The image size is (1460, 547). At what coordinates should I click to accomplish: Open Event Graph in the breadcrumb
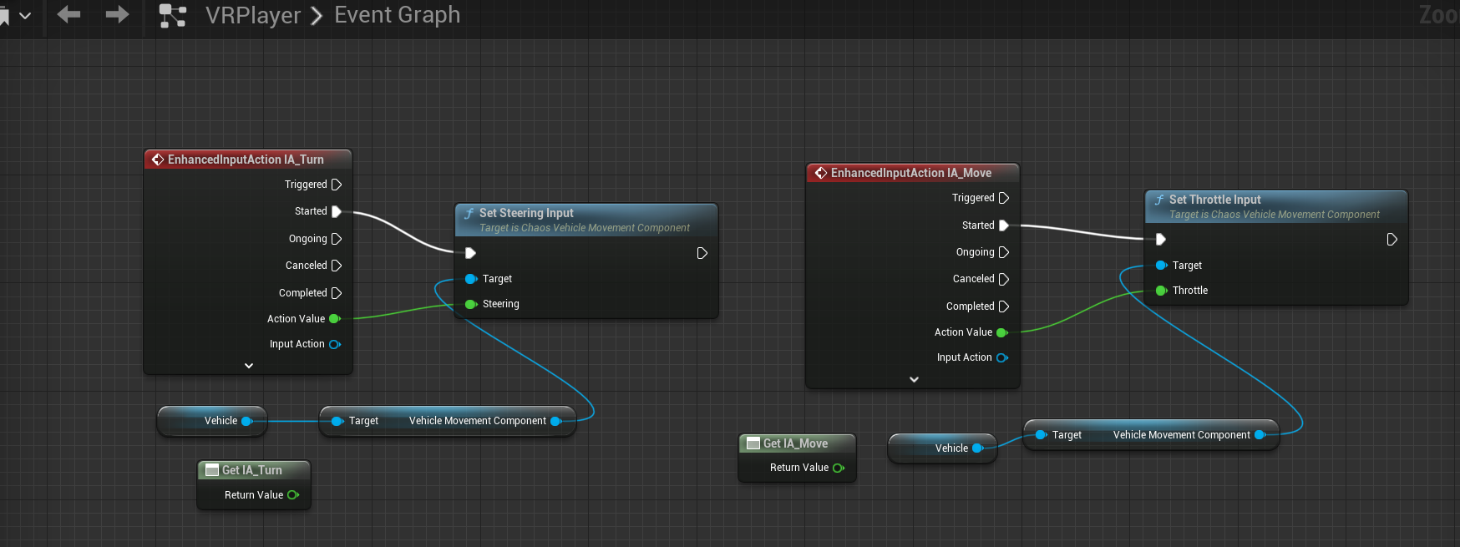(x=397, y=15)
